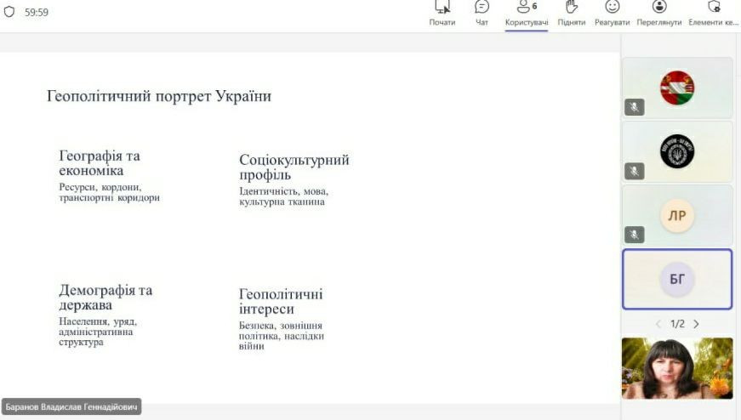Click muted mic icon on black emblem tile

634,171
